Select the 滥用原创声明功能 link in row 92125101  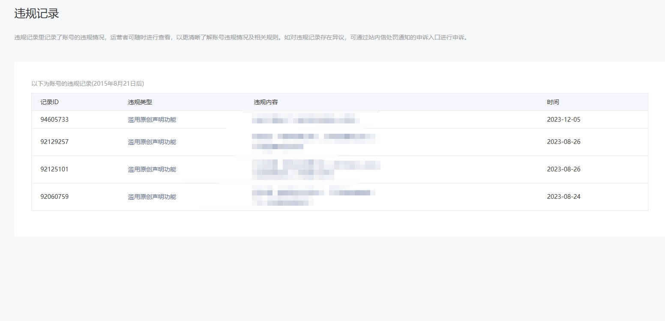tap(152, 169)
